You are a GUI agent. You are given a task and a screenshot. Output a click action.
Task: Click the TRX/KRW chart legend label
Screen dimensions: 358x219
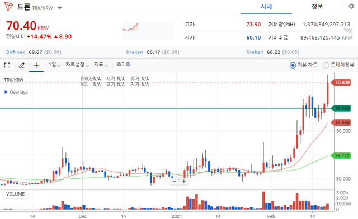[13, 80]
